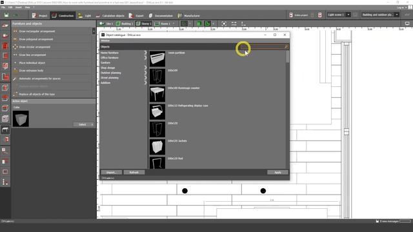The height and width of the screenshot is (232, 413).
Task: Click the vertical dots icon right of dimension arrows
Action: tap(243, 24)
